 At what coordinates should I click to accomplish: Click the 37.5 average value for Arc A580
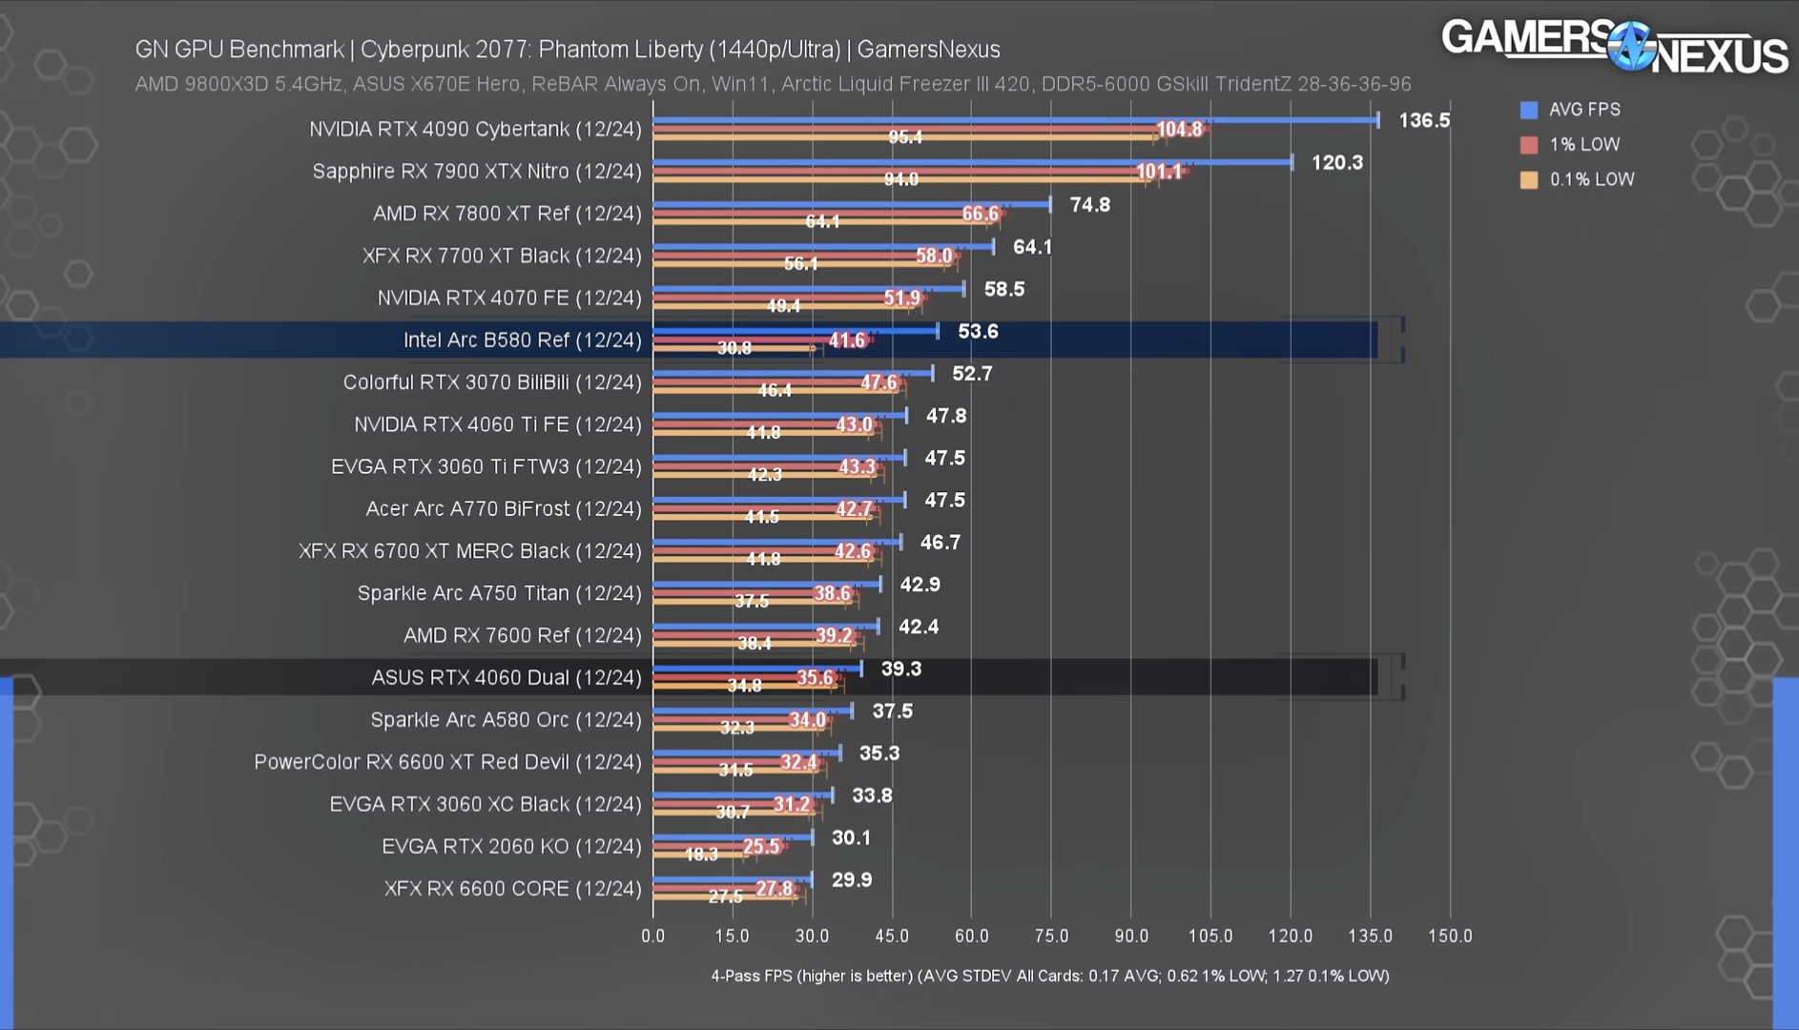(893, 711)
